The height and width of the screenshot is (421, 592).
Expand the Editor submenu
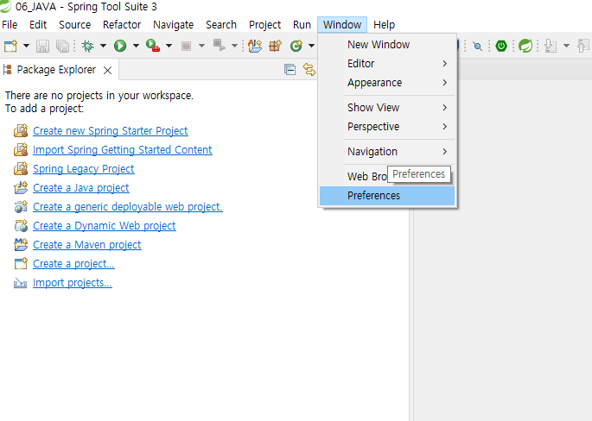(387, 64)
